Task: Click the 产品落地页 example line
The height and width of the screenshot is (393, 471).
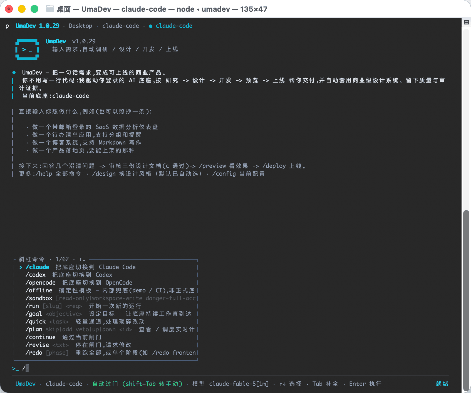Action: tap(83, 150)
